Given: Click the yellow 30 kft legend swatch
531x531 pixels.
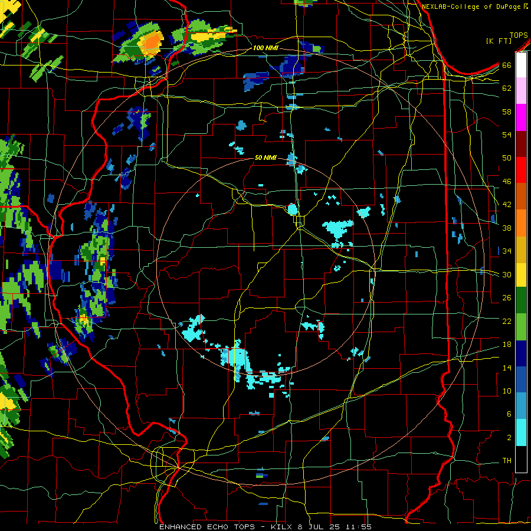Looking at the screenshot, I should (521, 275).
